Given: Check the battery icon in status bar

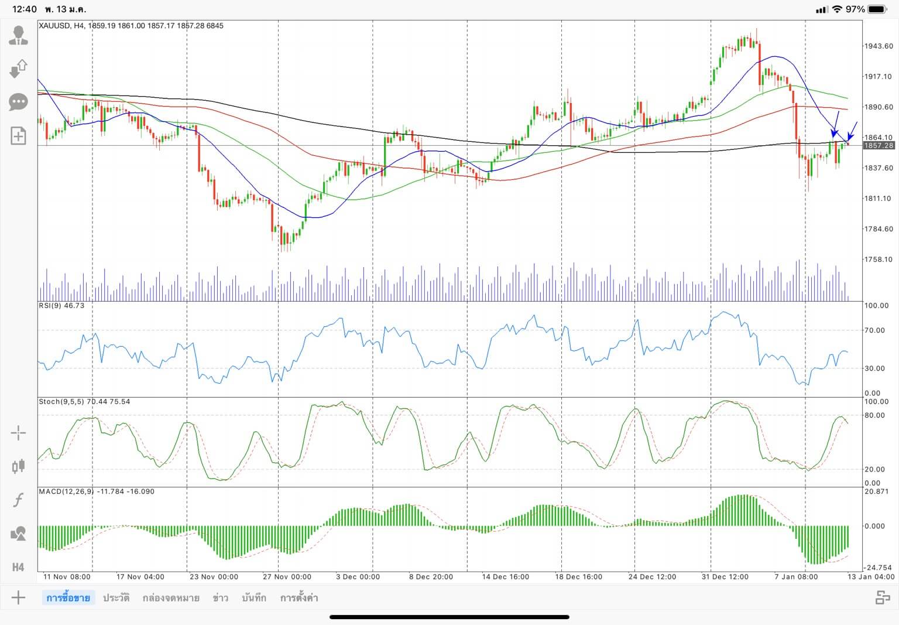Looking at the screenshot, I should [877, 9].
